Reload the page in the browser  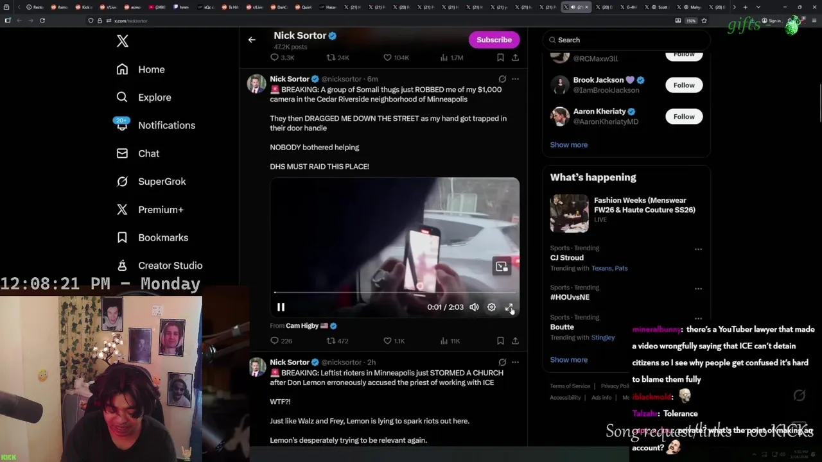42,21
